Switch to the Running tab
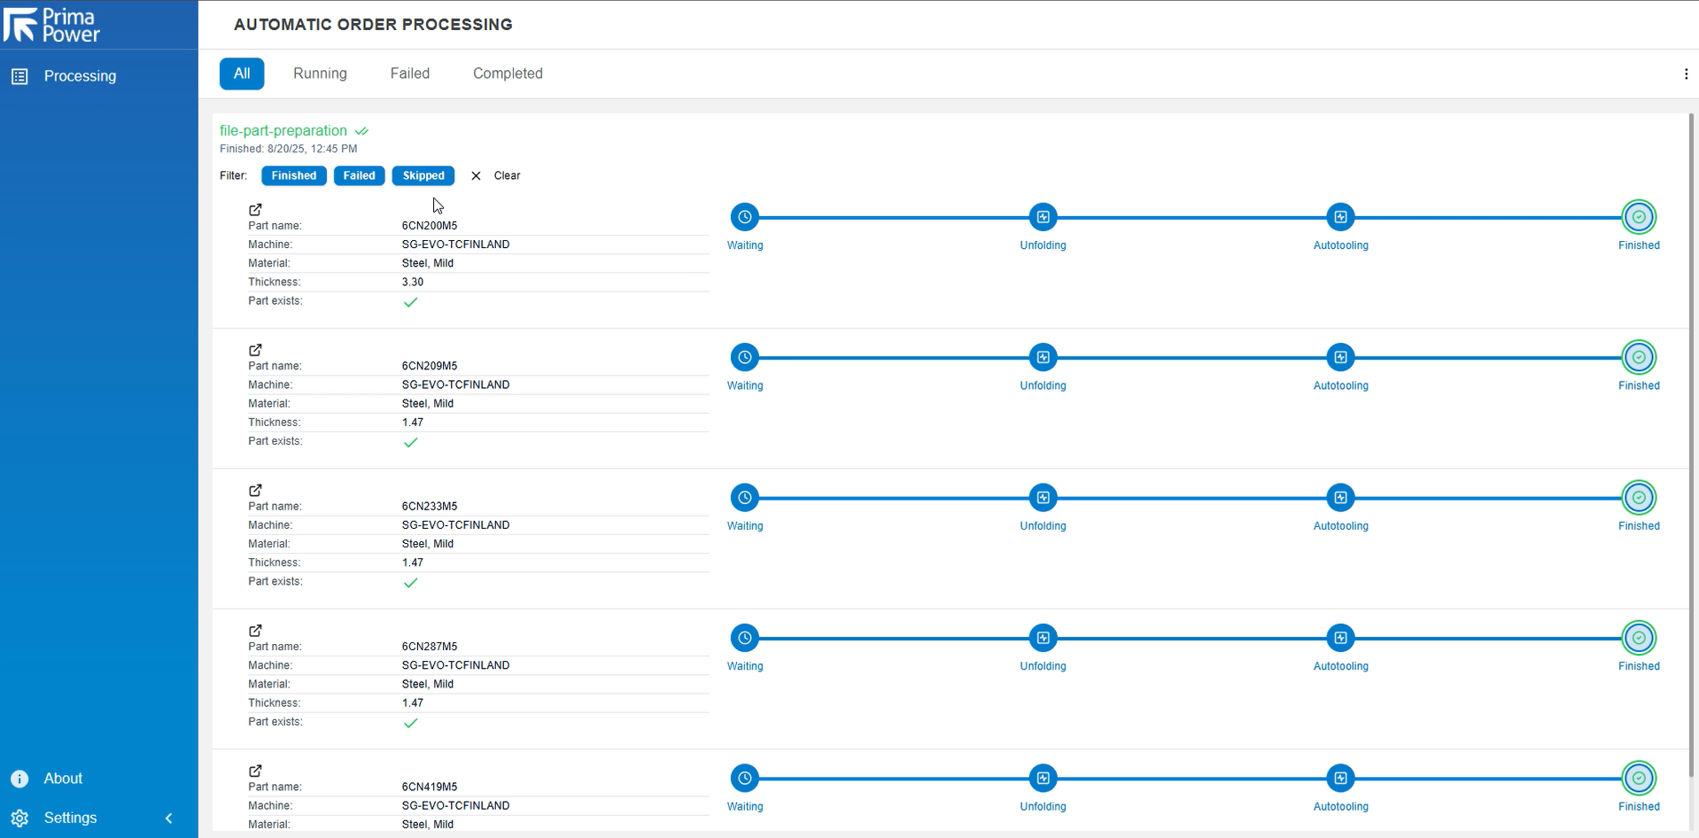Image resolution: width=1699 pixels, height=838 pixels. pyautogui.click(x=320, y=74)
